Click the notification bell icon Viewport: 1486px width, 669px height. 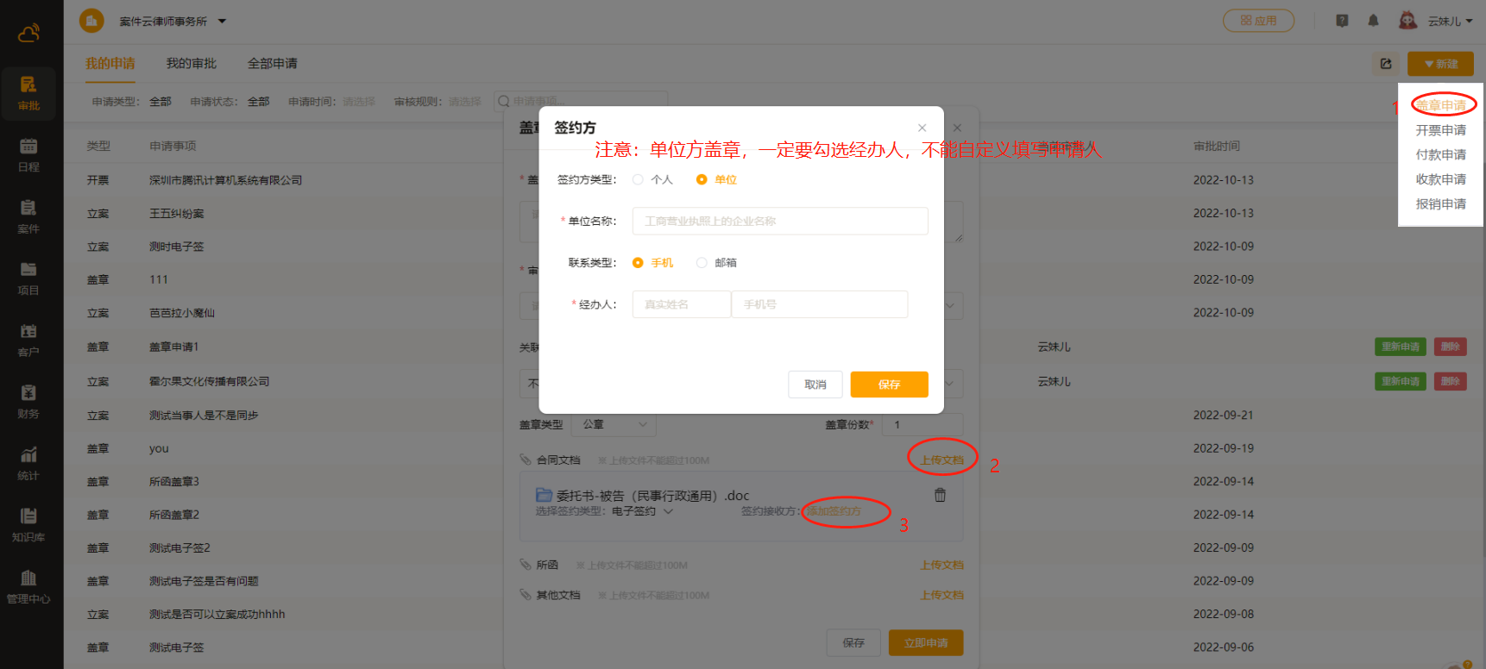[1373, 21]
